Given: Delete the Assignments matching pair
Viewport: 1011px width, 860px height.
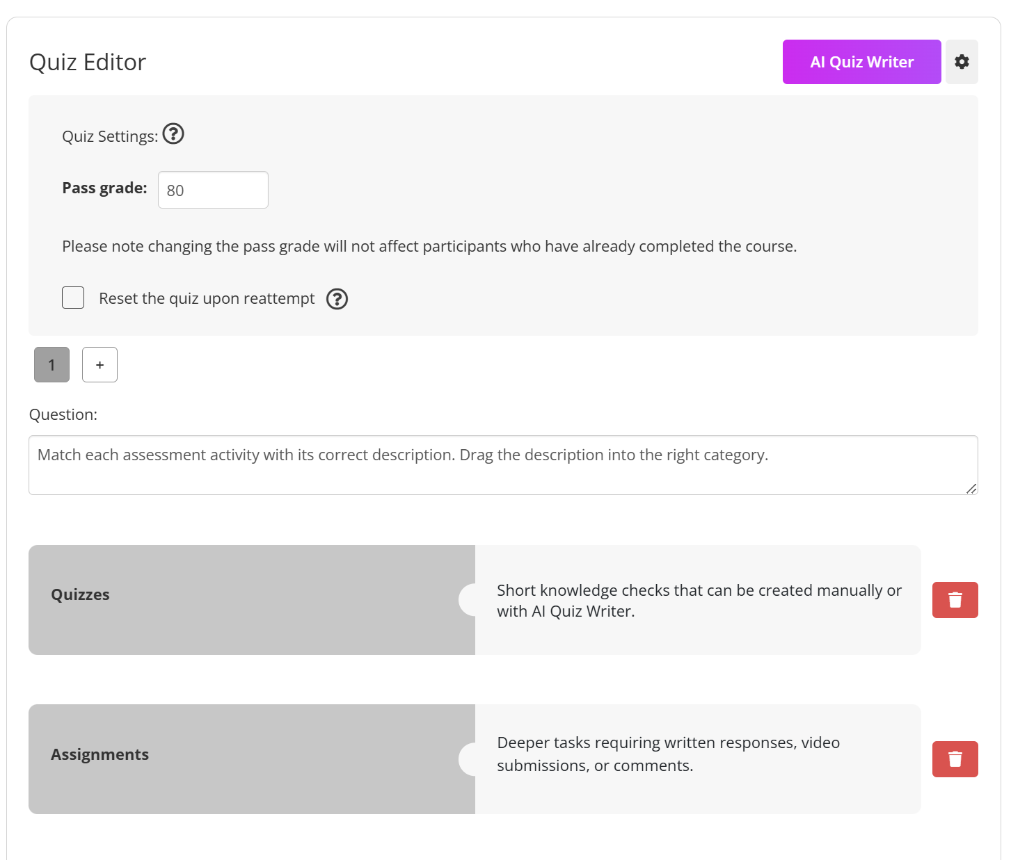Looking at the screenshot, I should [x=955, y=759].
